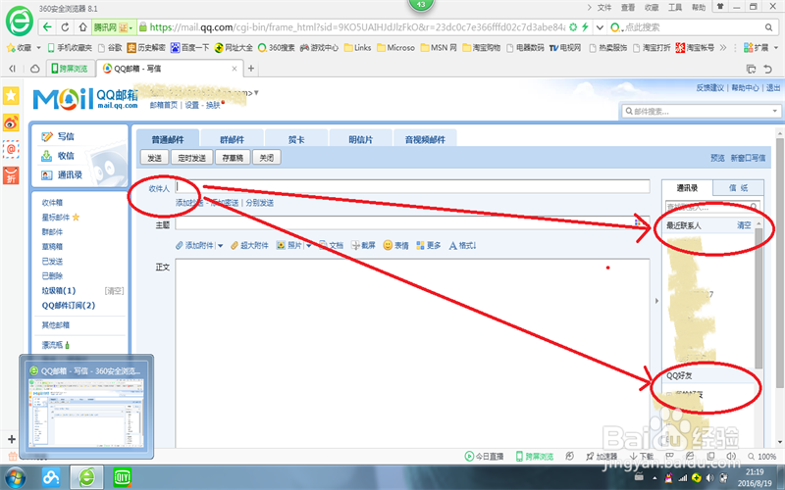Collapse the contacts side panel arrow
Viewport: 785px width, 490px height.
pyautogui.click(x=656, y=301)
